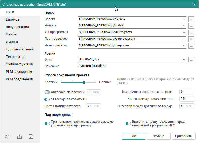This screenshot has height=143, width=199.
Task: Toggle warnings before генерацией программы ЧПУ
Action: pos(128,124)
